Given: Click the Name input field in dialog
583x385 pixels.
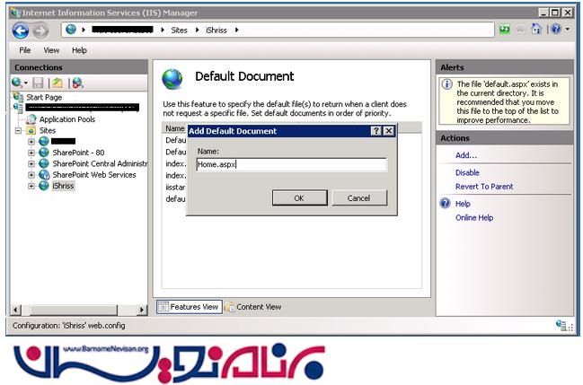Looking at the screenshot, I should 292,164.
